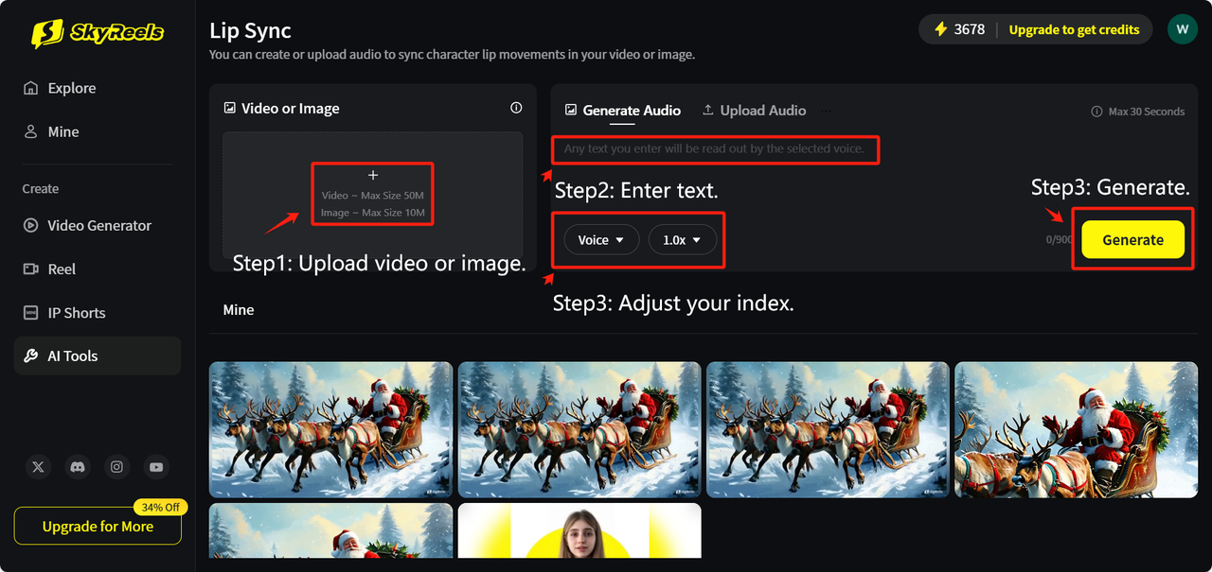
Task: Open the Discord social icon
Action: click(x=78, y=466)
